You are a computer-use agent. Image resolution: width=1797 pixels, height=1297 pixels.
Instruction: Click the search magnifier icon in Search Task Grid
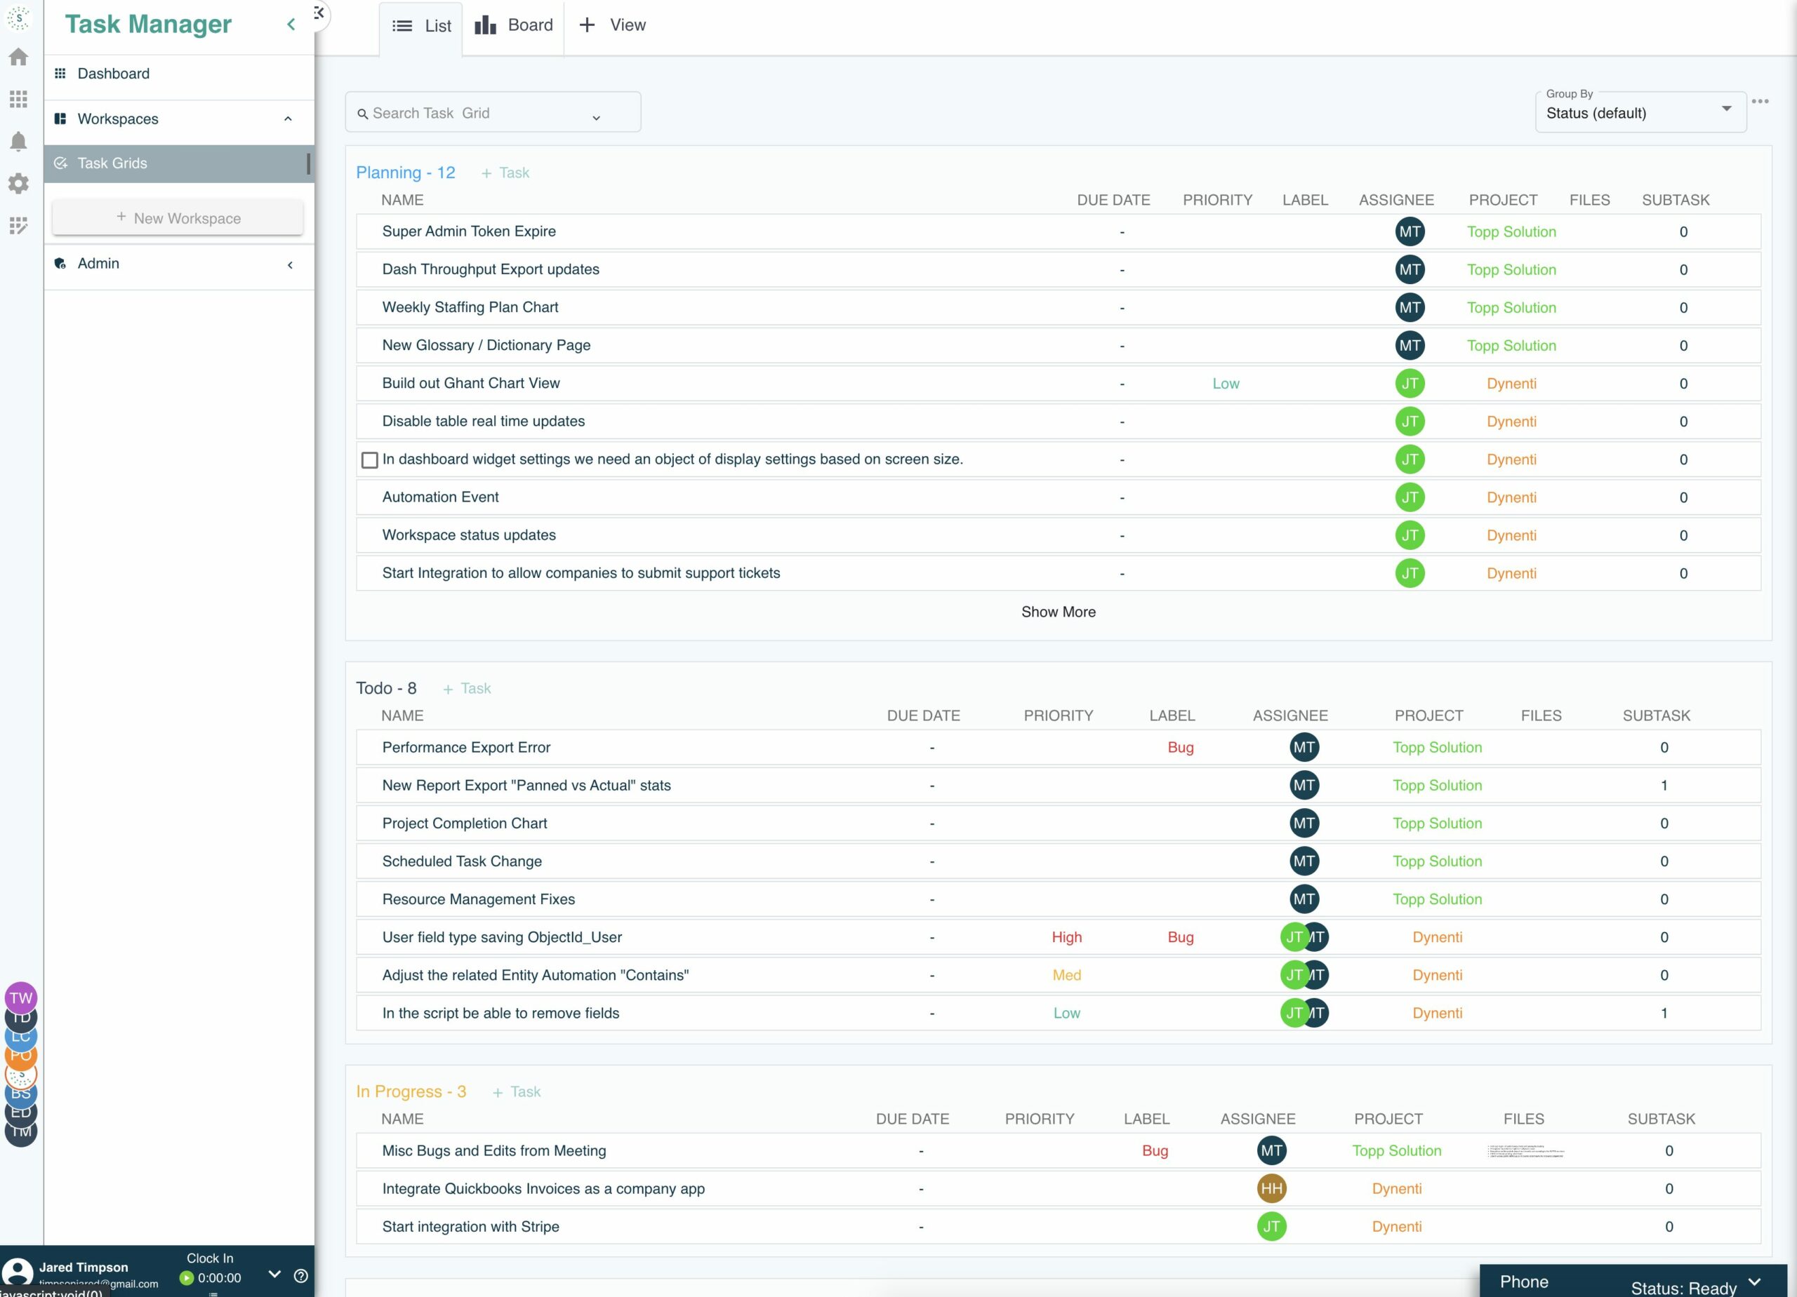363,114
